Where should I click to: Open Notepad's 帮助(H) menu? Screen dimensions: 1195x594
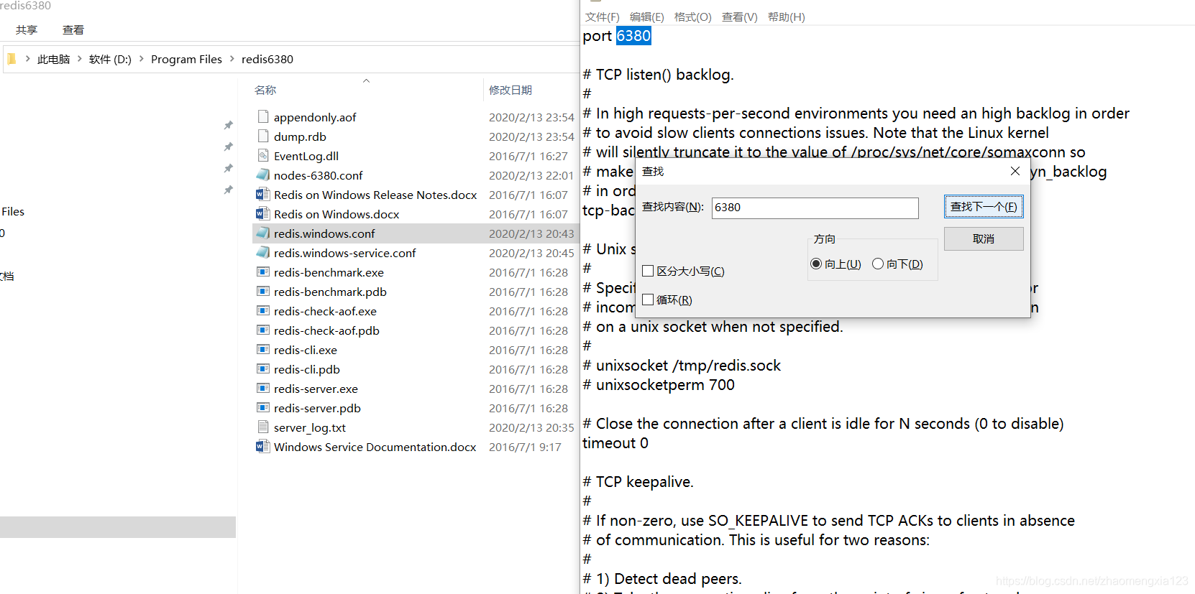tap(786, 17)
